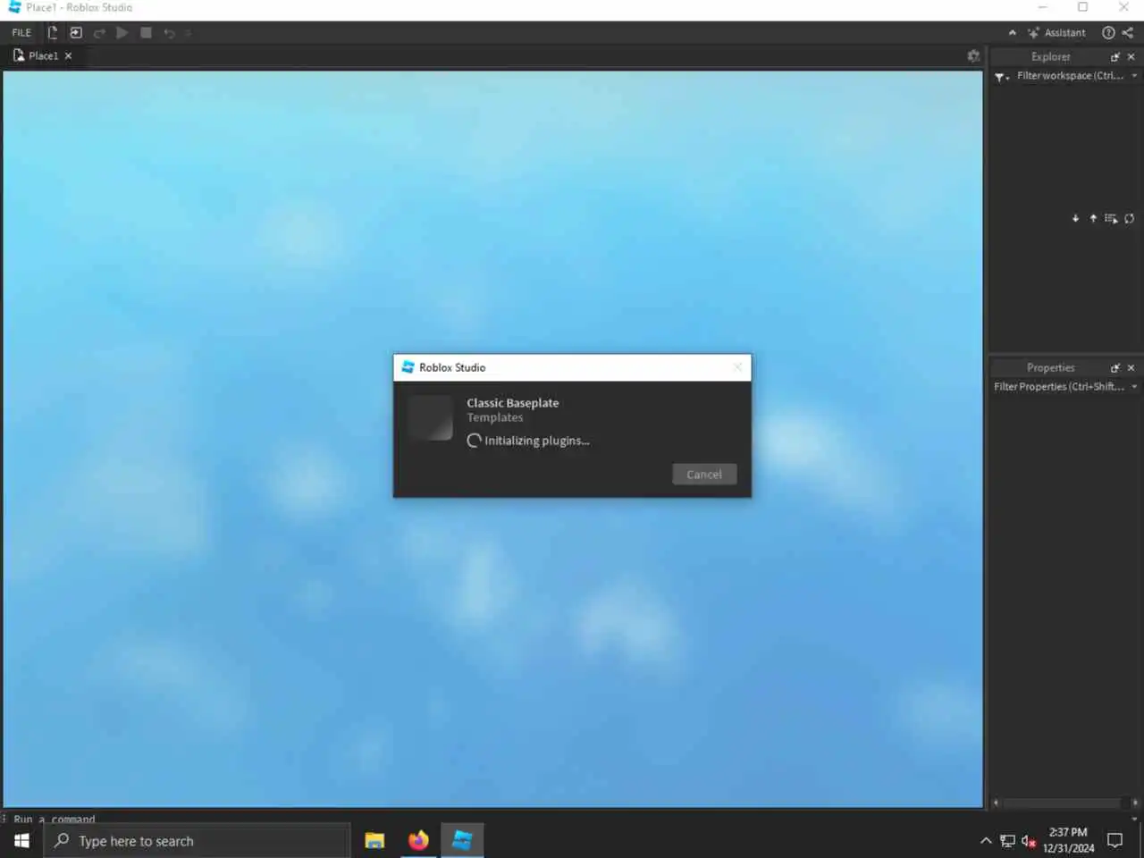Click the network tray icon
The width and height of the screenshot is (1144, 858).
pyautogui.click(x=1007, y=841)
